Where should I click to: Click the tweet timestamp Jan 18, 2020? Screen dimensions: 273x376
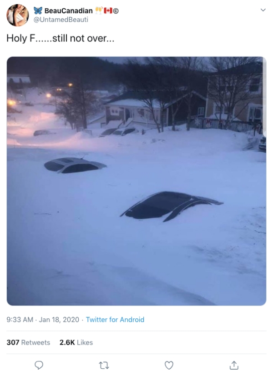[59, 320]
